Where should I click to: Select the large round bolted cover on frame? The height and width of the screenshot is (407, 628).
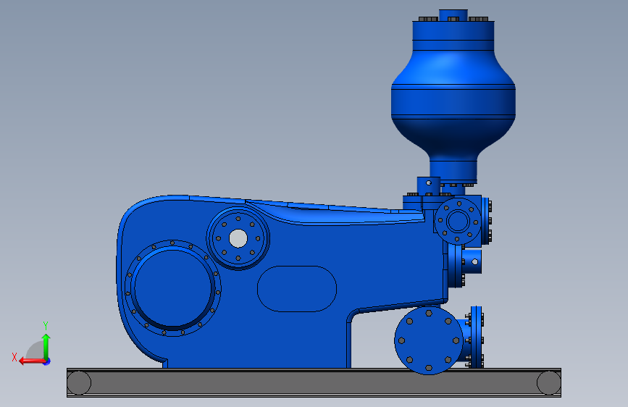173,288
